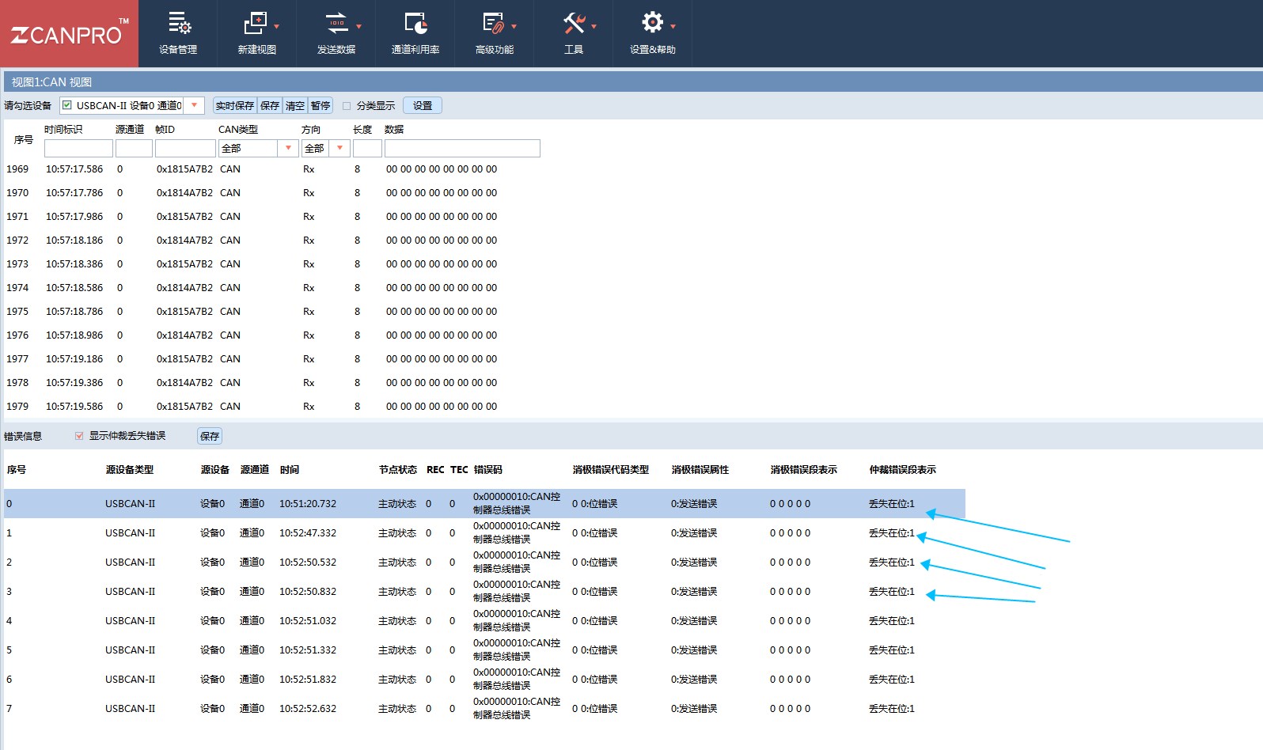Expand the 新建视图 dropdown arrow

pyautogui.click(x=276, y=26)
